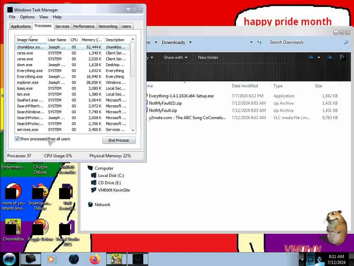The image size is (354, 266).
Task: Sort files by Size column
Action: click(x=326, y=86)
